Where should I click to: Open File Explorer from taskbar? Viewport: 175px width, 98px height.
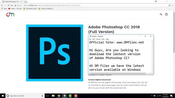53,96
